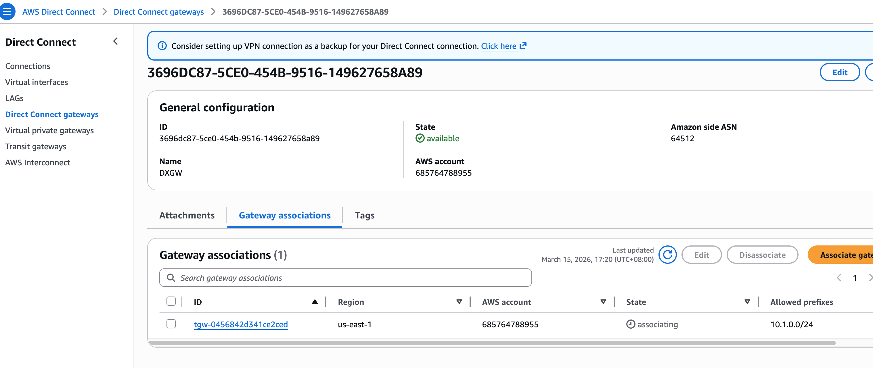Click the external link icon beside Click here
Image resolution: width=873 pixels, height=368 pixels.
[x=523, y=46]
